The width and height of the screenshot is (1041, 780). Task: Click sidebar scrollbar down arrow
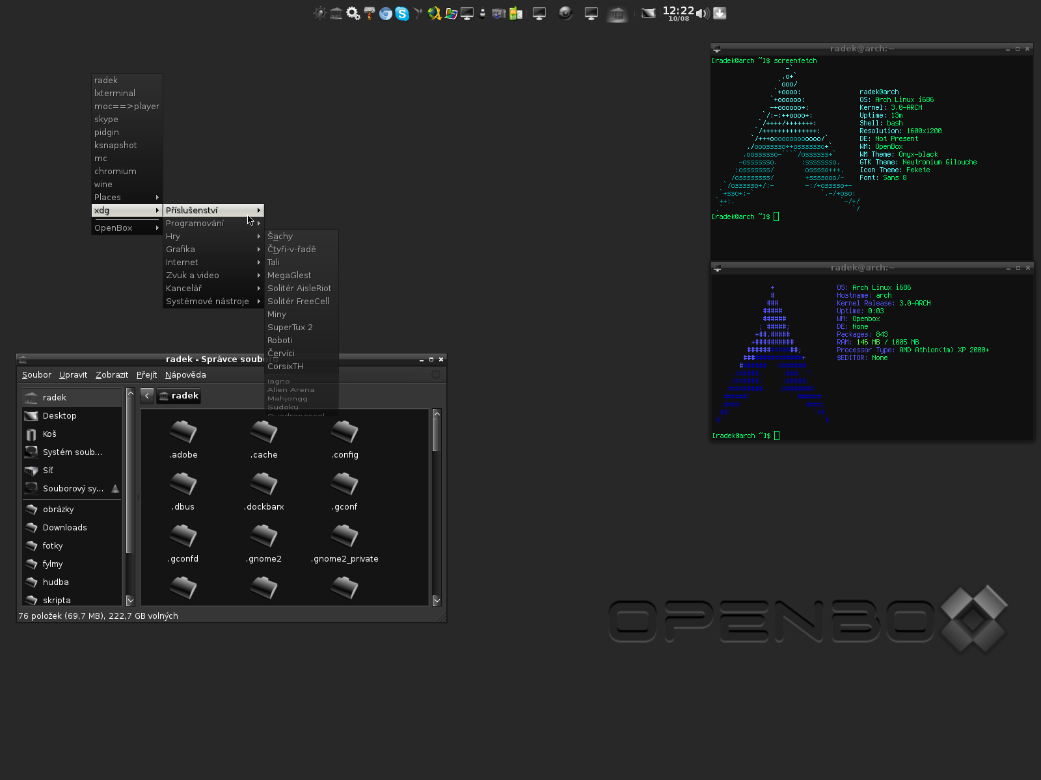tap(130, 601)
